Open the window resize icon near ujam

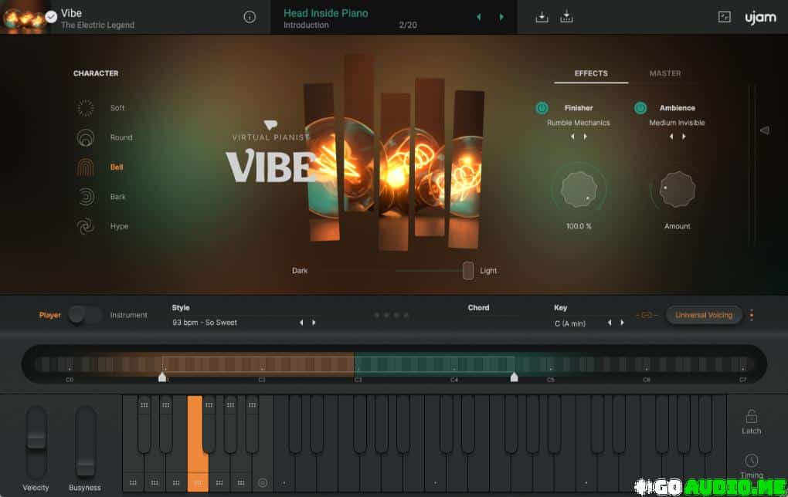click(x=724, y=17)
